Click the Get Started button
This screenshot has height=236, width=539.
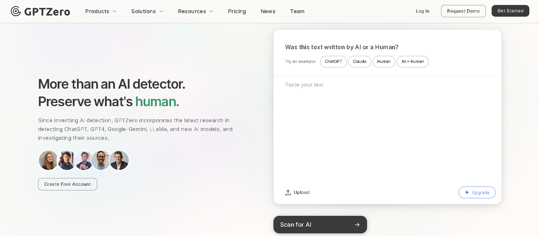coord(510,11)
